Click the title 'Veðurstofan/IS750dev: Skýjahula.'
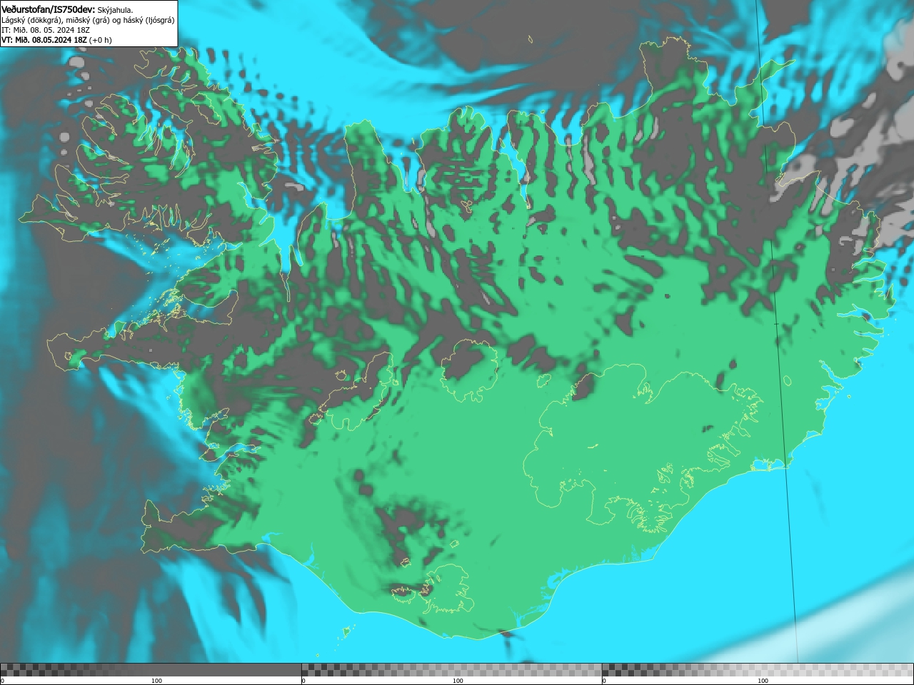914x685 pixels. click(67, 9)
